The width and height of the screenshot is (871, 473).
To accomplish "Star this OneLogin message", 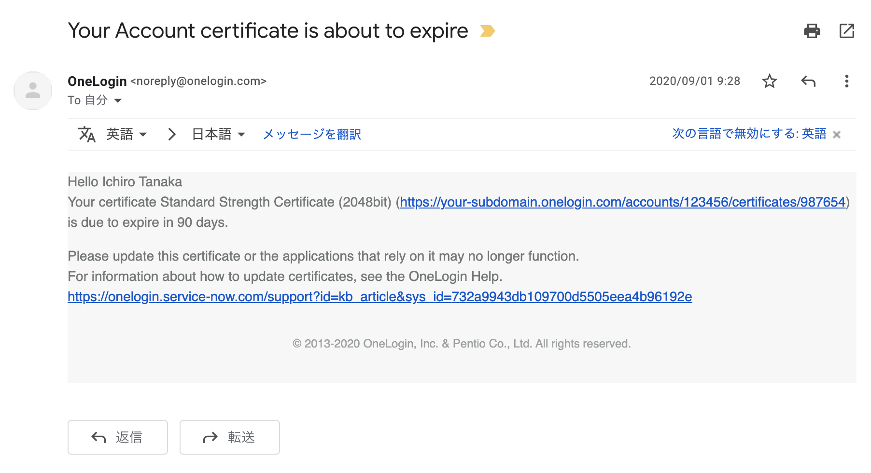I will click(x=770, y=81).
